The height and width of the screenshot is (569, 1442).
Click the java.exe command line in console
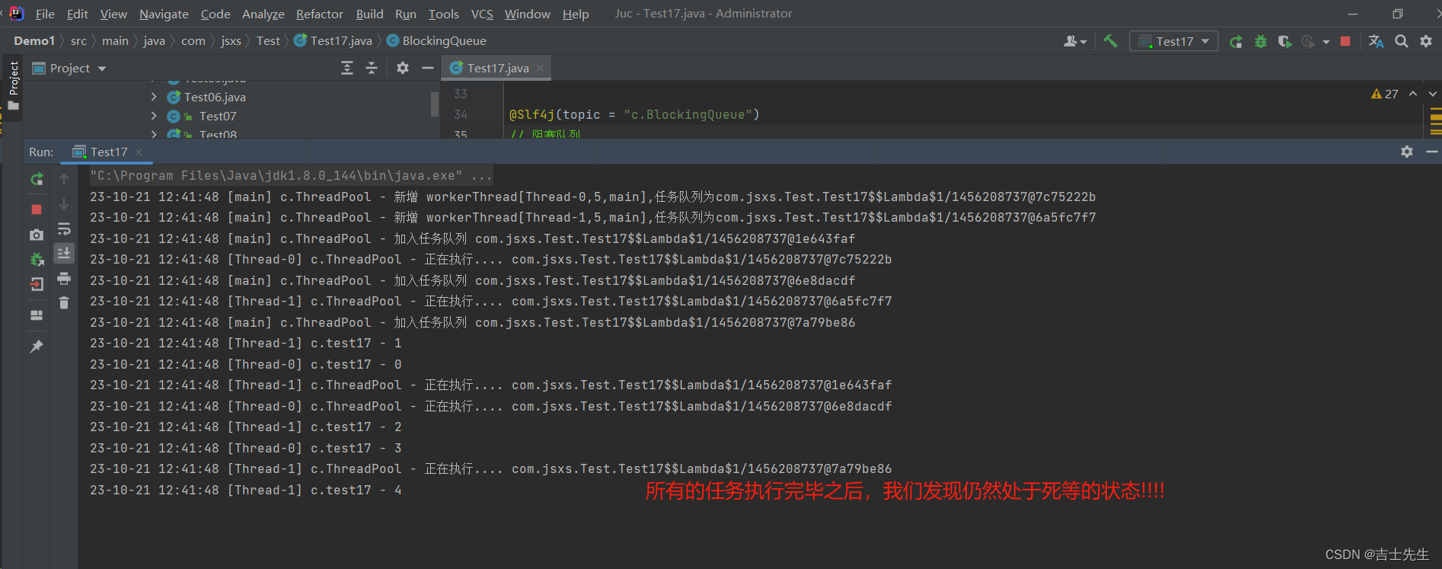coord(290,175)
